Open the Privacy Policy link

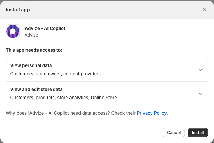click(x=152, y=113)
